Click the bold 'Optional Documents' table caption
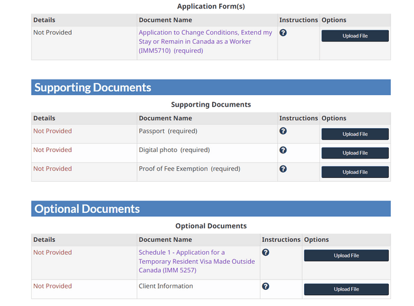 (211, 226)
